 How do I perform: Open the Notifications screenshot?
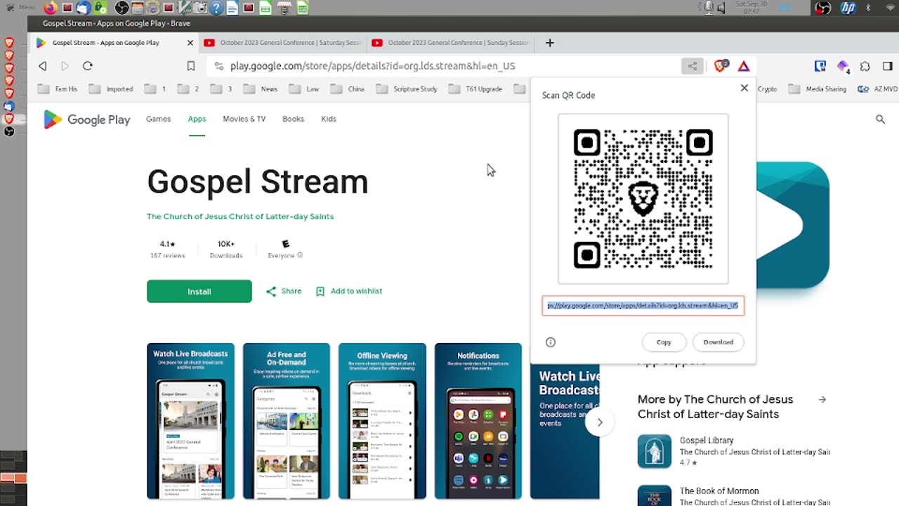[x=478, y=421]
